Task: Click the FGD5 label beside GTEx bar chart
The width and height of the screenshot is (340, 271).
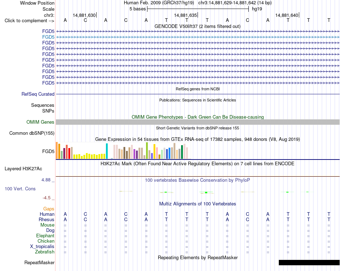Action: 48,151
